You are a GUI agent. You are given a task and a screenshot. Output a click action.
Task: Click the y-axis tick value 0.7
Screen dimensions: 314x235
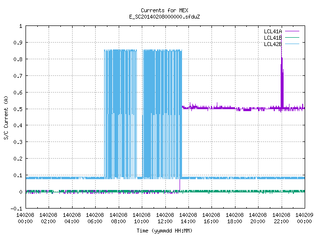18,76
